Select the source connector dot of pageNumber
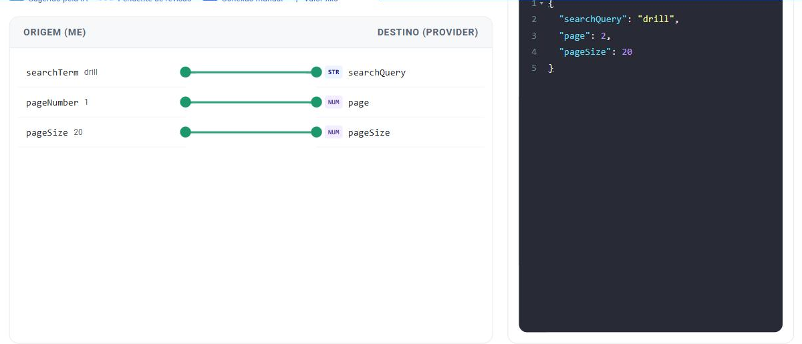 [186, 102]
